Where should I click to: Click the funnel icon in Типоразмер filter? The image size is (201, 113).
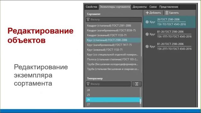pos(88,84)
